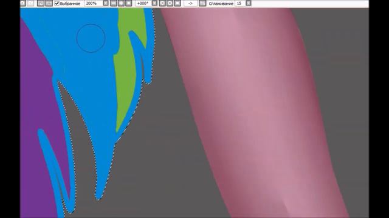Rotate the canvas clockwise

click(x=170, y=3)
